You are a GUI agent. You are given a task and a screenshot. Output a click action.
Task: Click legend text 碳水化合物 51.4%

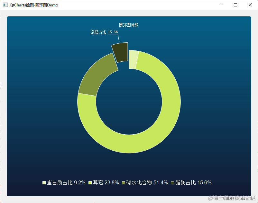147,183
